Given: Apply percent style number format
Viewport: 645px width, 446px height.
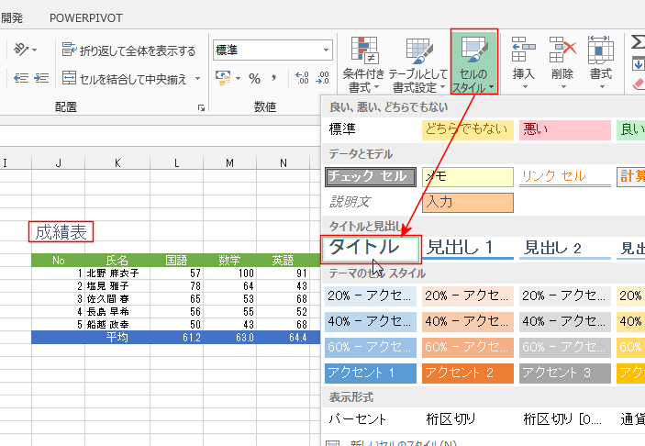Looking at the screenshot, I should click(253, 79).
